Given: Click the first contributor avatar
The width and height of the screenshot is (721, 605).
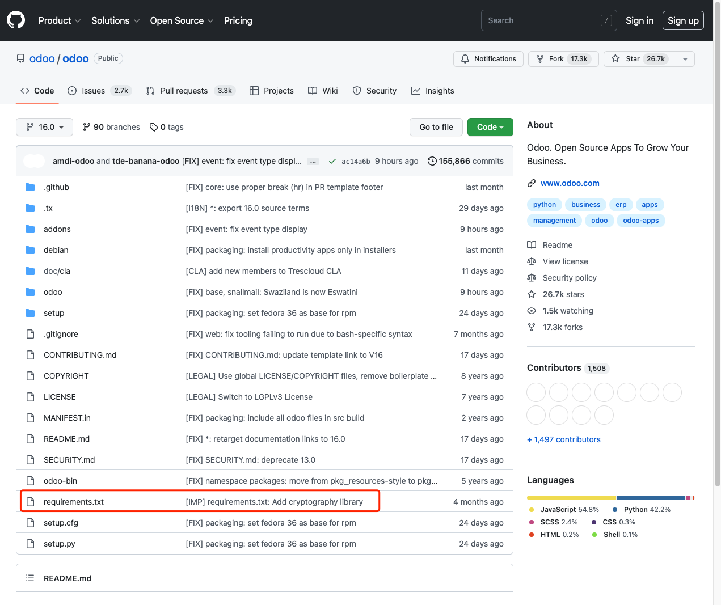Looking at the screenshot, I should [x=536, y=392].
